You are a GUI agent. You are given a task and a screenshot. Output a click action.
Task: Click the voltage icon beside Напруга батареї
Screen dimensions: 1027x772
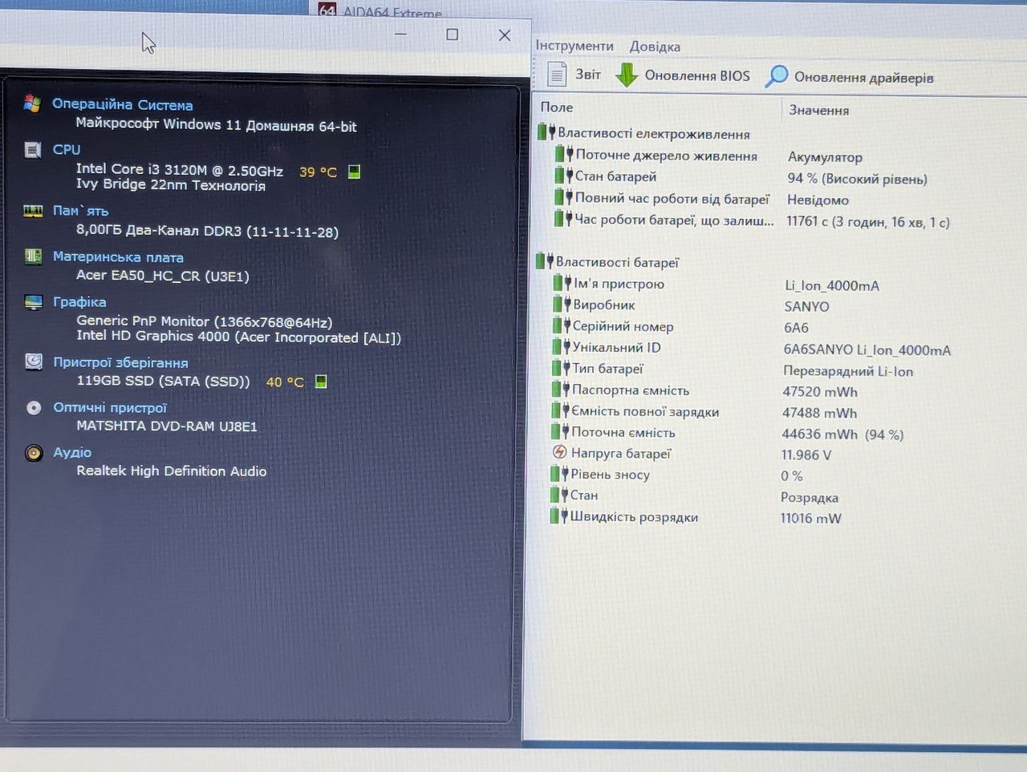pyautogui.click(x=560, y=452)
